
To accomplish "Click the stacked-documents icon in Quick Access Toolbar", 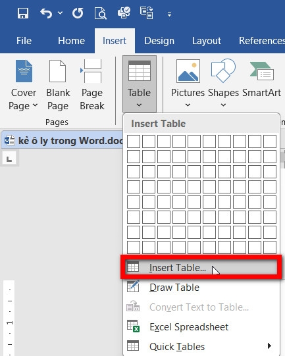I will (x=147, y=13).
